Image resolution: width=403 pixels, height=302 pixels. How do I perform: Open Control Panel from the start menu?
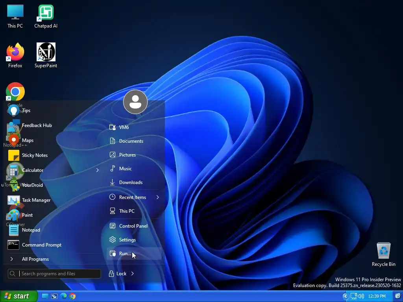coord(134,226)
